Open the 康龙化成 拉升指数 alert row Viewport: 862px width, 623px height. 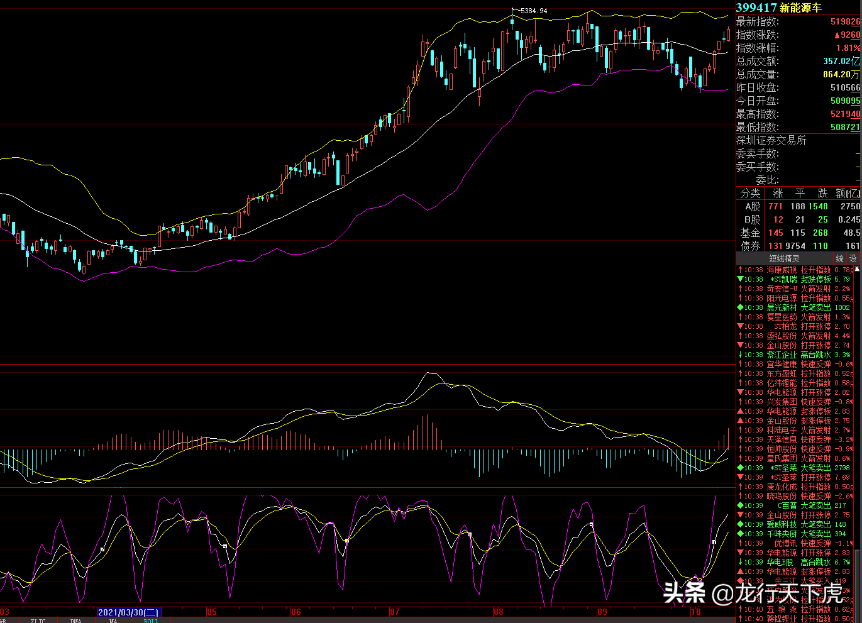[795, 487]
